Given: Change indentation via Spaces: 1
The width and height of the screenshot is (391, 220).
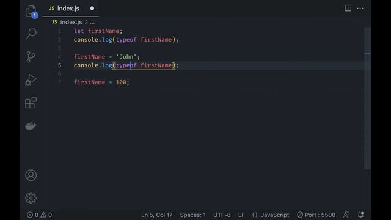Looking at the screenshot, I should pyautogui.click(x=193, y=215).
